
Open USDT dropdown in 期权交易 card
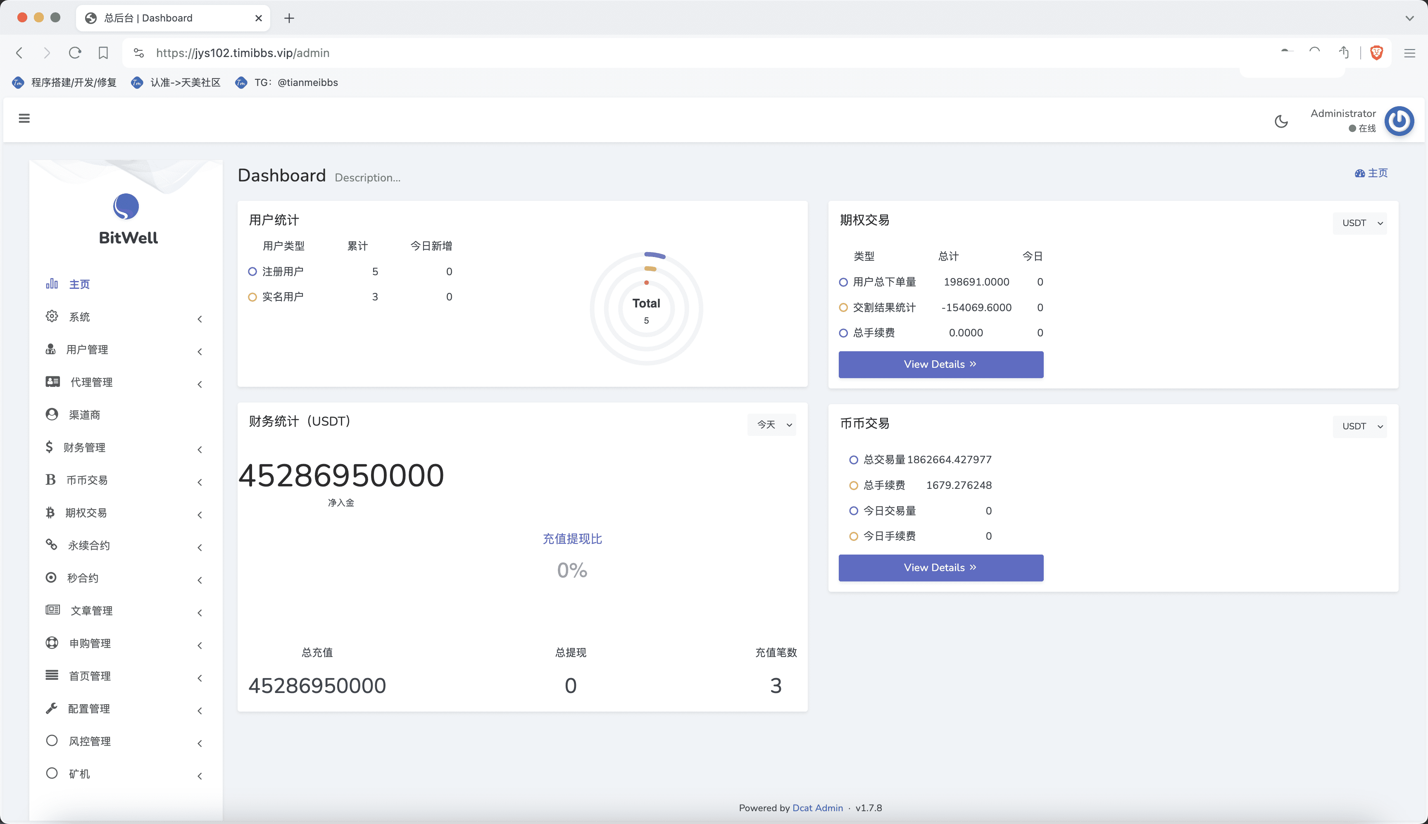pos(1360,223)
